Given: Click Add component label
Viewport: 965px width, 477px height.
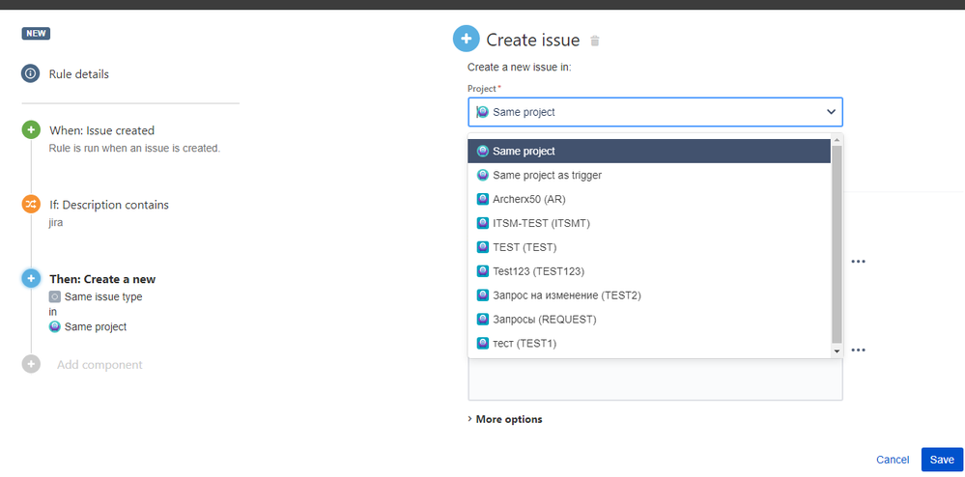Looking at the screenshot, I should pos(99,364).
